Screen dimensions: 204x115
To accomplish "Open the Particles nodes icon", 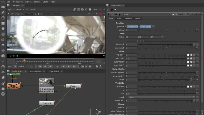I will pyautogui.click(x=3, y=61).
